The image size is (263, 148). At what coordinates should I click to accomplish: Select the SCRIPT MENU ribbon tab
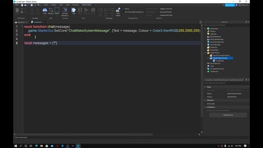(87, 5)
